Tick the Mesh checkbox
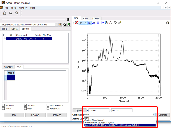171x128 pixels. [25, 109]
